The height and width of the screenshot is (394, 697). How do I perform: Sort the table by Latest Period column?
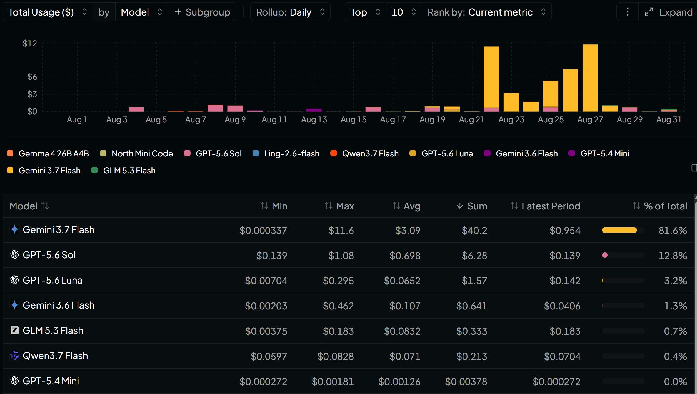[545, 206]
